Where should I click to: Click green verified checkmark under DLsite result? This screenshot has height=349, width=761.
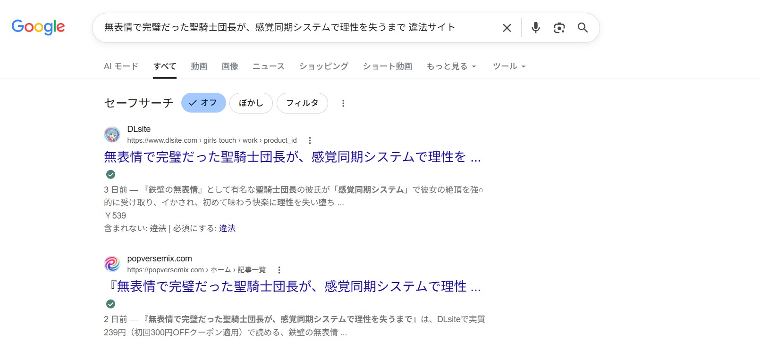coord(110,174)
